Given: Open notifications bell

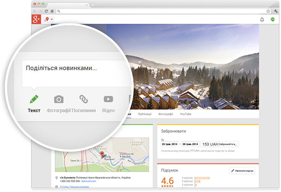Looking at the screenshot, I should (262, 20).
